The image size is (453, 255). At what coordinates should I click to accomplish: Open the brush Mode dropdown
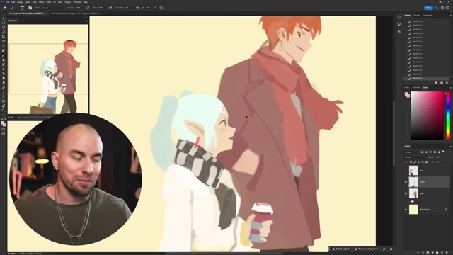pos(52,8)
